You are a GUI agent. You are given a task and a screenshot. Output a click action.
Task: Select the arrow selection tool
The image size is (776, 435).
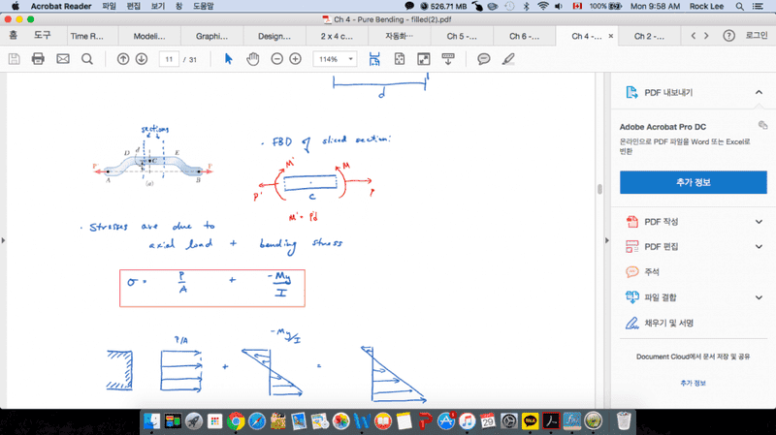click(229, 59)
